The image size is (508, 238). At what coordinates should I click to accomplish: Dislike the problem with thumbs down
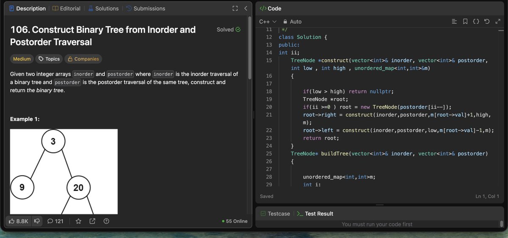pyautogui.click(x=37, y=221)
